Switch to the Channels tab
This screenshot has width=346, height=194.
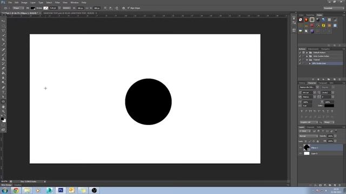coord(310,127)
